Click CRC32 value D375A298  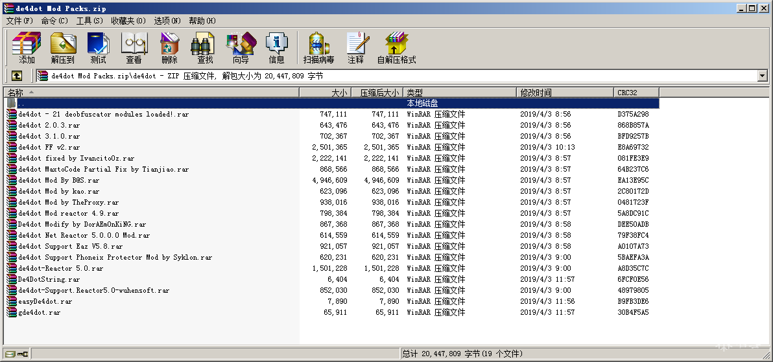coord(633,114)
